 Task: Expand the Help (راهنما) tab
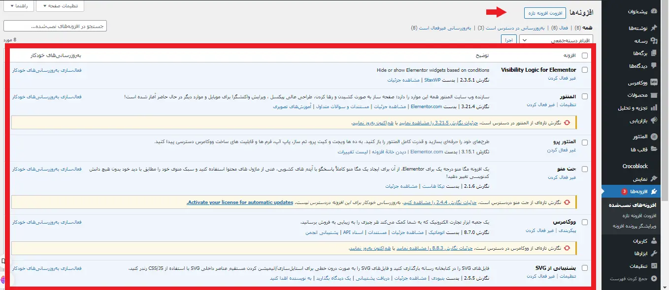tap(19, 6)
